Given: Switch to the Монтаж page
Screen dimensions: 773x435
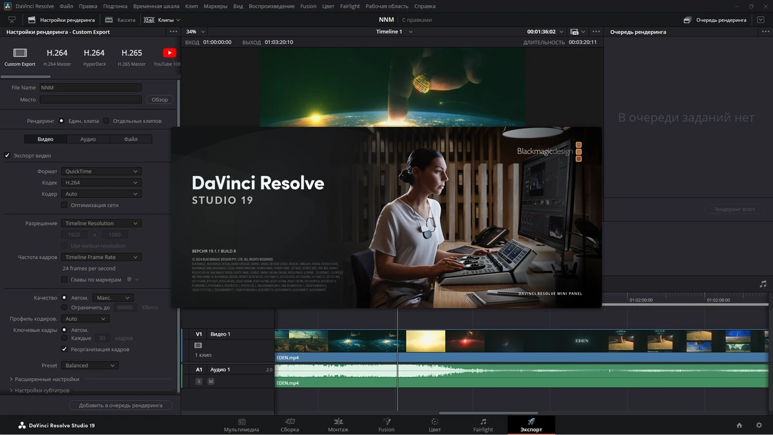Looking at the screenshot, I should click(x=338, y=425).
